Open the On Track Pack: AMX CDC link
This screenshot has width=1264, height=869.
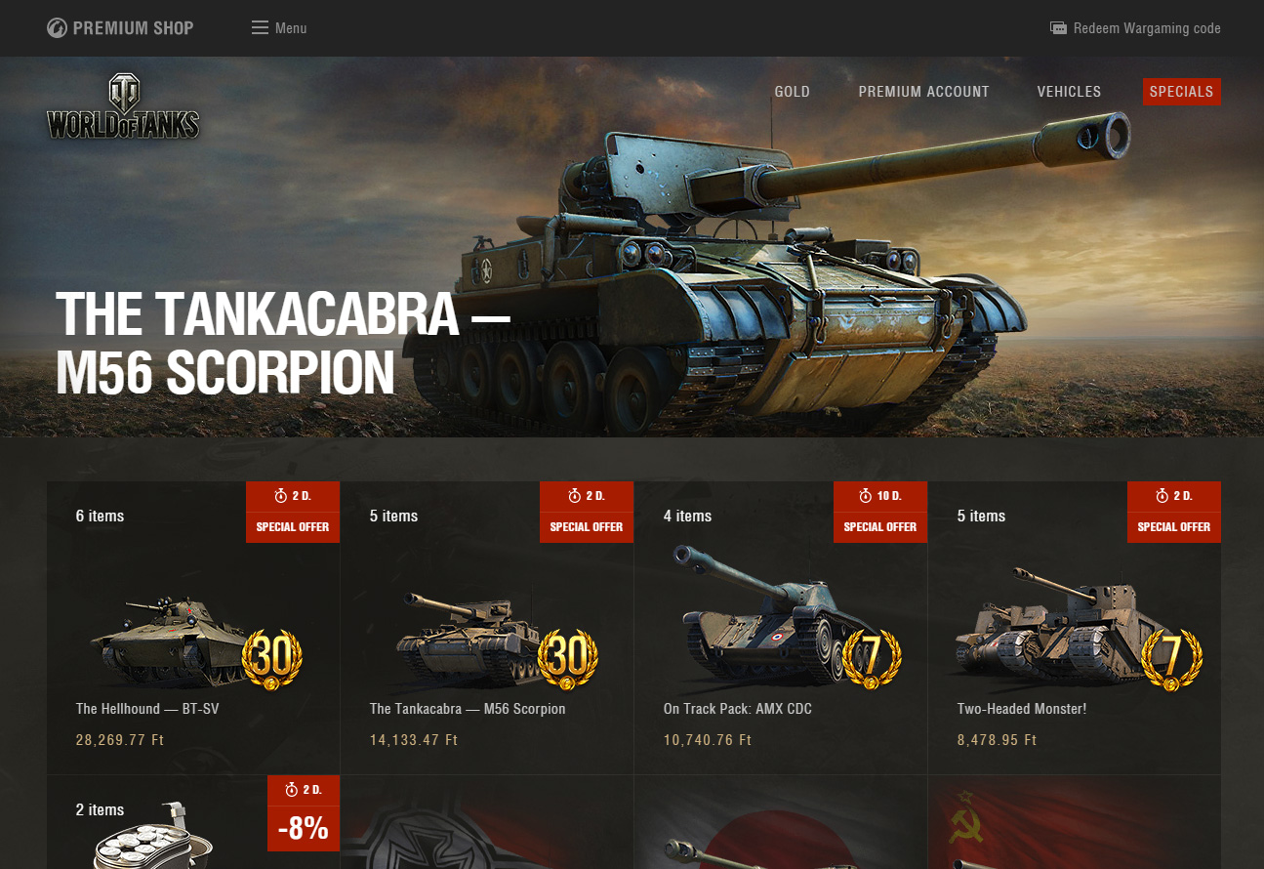coord(737,709)
